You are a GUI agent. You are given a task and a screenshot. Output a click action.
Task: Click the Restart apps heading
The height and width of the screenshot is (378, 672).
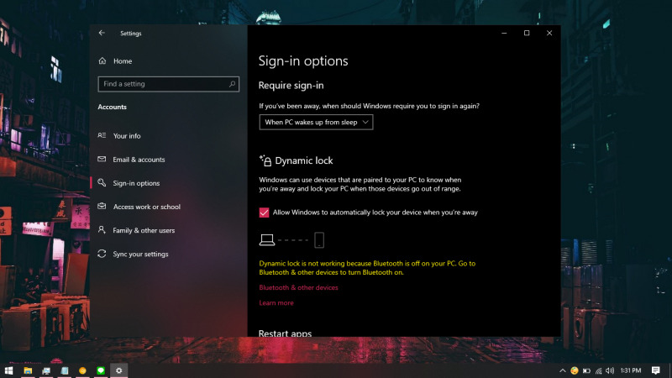[285, 333]
